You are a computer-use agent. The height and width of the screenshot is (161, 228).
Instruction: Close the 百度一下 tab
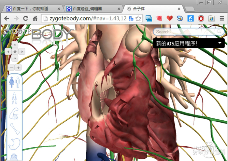click(x=59, y=9)
